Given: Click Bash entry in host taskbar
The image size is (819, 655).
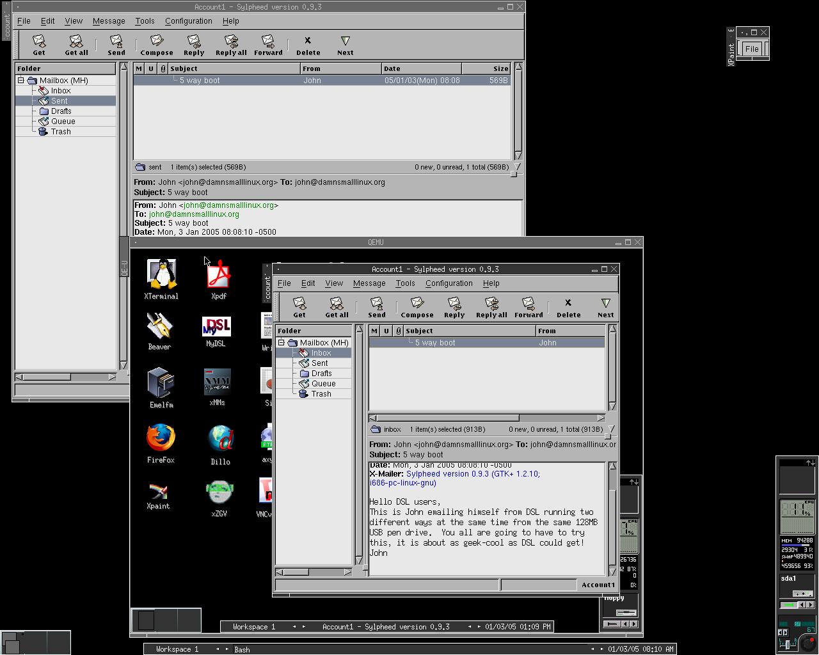Looking at the screenshot, I should tap(242, 649).
